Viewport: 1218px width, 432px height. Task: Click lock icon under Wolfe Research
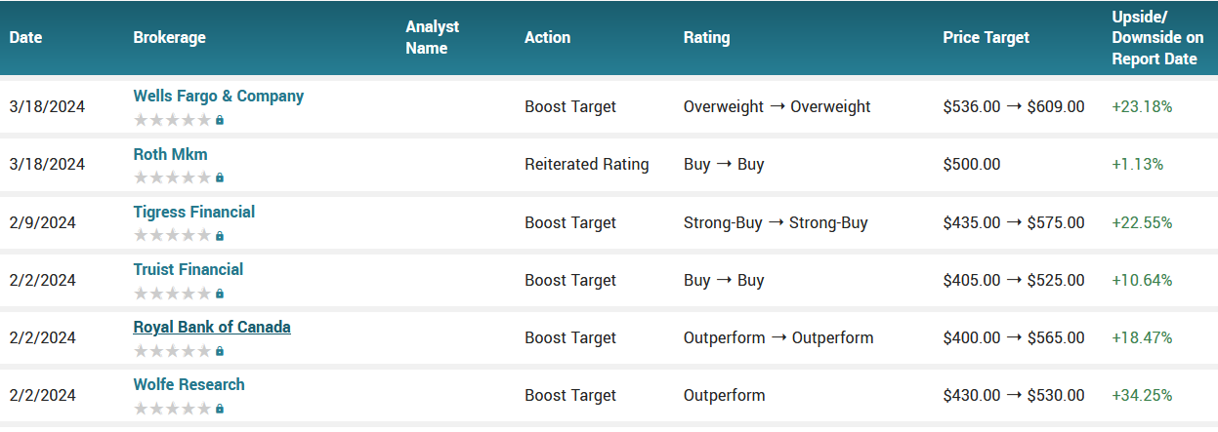[220, 408]
